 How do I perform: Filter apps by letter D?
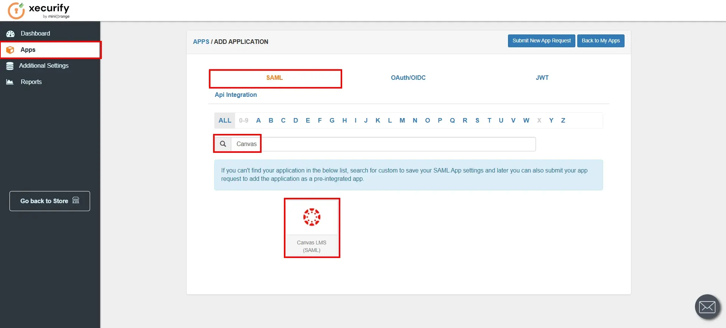pos(296,120)
